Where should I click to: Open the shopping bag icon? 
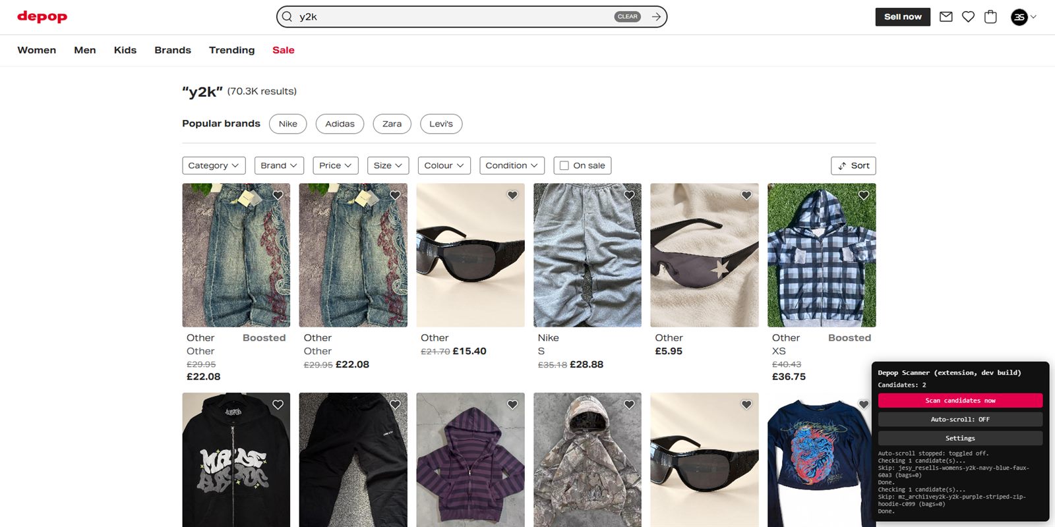coord(990,16)
